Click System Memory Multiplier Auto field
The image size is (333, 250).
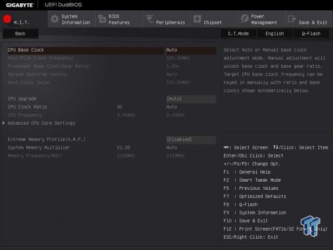click(x=190, y=147)
